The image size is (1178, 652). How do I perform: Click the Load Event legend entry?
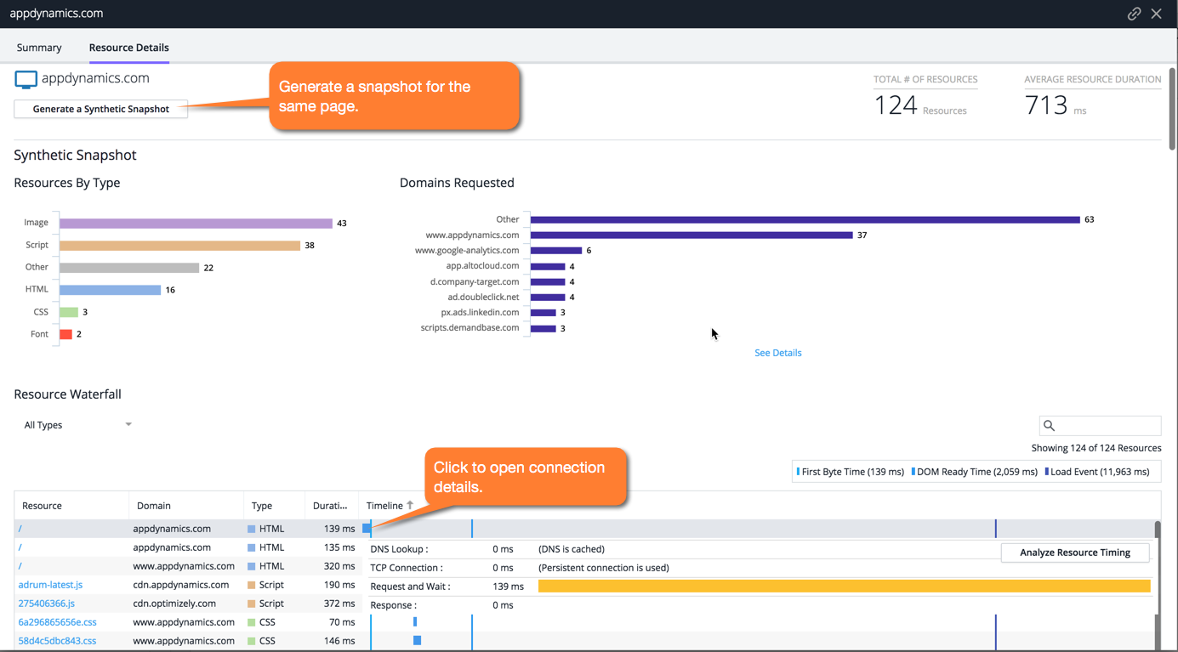tap(1097, 472)
